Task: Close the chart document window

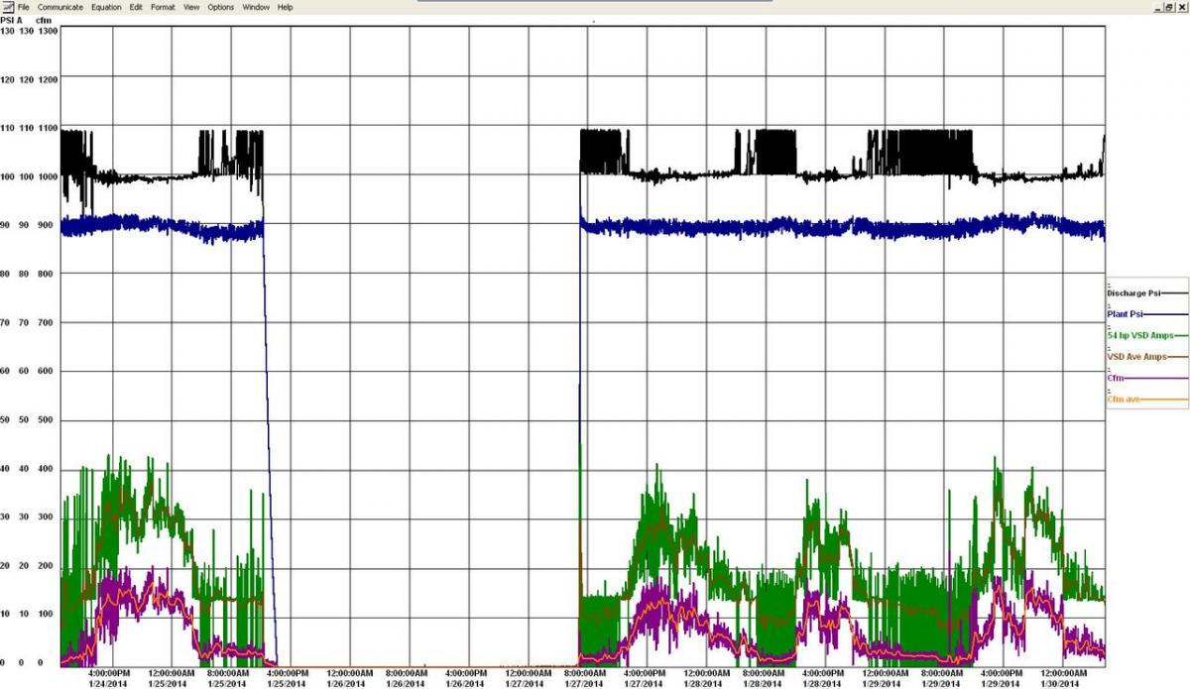Action: [1182, 7]
